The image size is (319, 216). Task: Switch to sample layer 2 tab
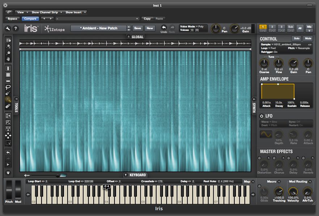tap(272, 27)
